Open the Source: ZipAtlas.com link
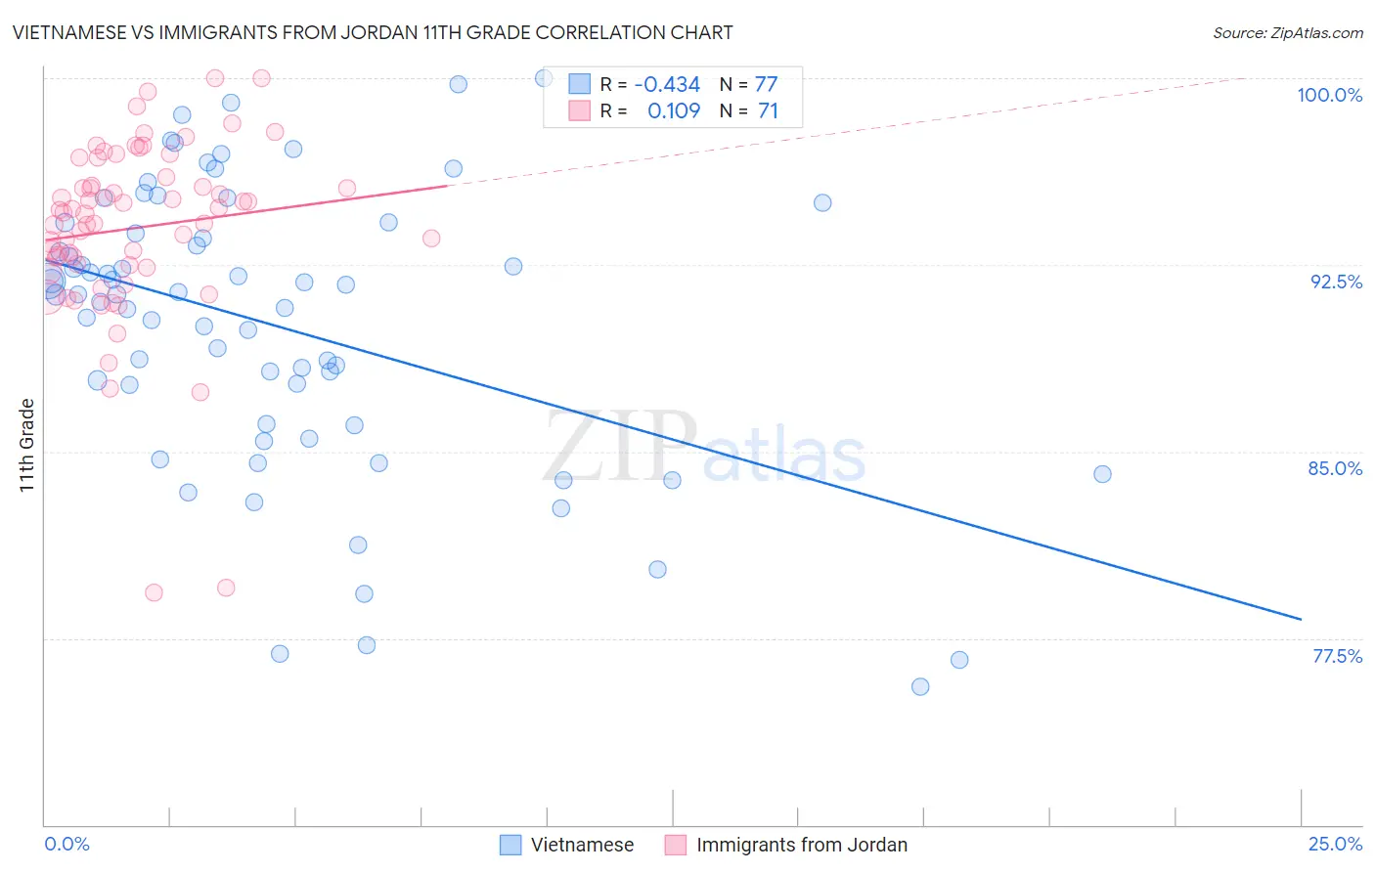This screenshot has height=872, width=1375. 1288,32
